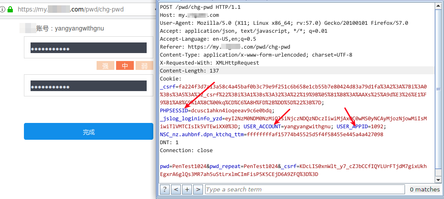Open search help question mark button
Screen dimensions: 444x199
tap(164, 189)
